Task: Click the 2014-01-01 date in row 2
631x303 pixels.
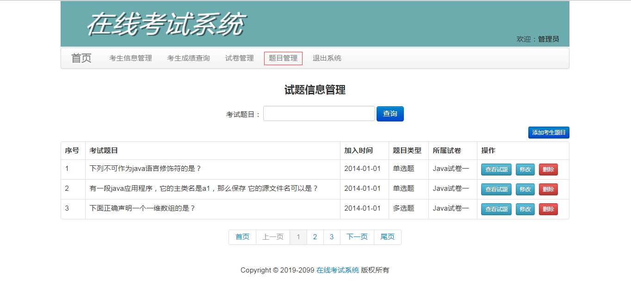Action: point(362,188)
